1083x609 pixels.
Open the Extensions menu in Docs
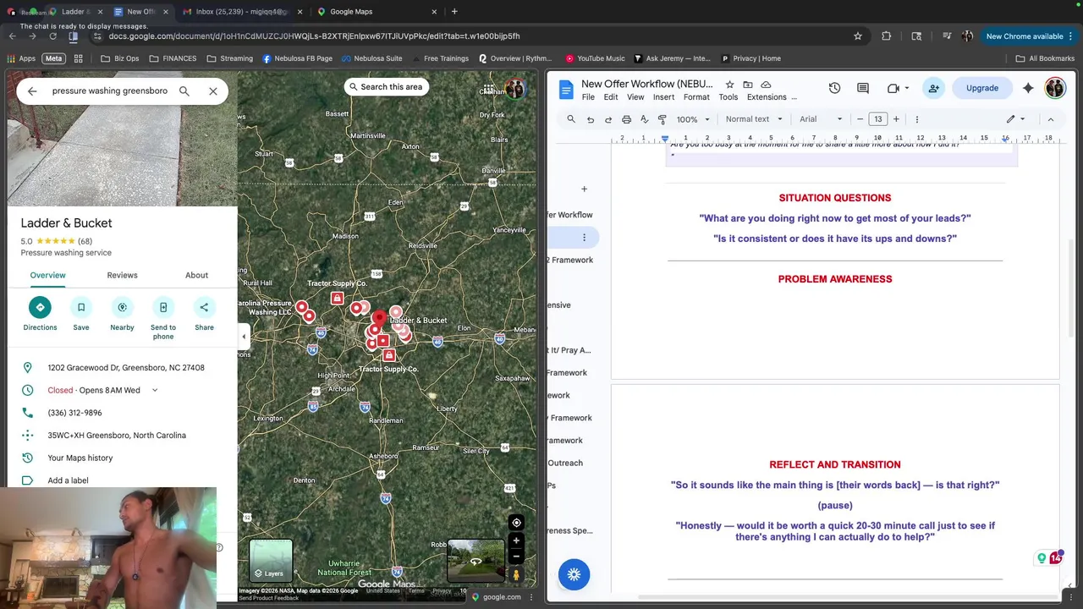point(767,97)
